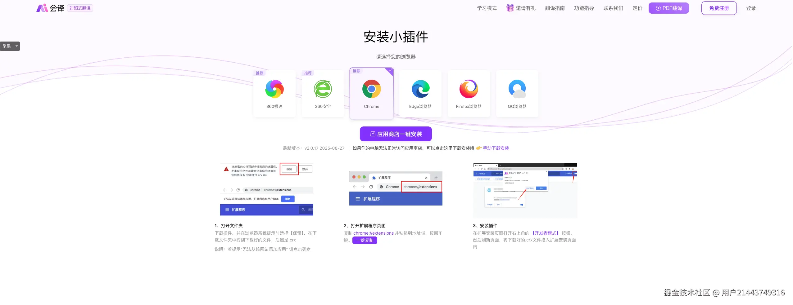Expand the 采集 dropdown arrow

click(17, 46)
